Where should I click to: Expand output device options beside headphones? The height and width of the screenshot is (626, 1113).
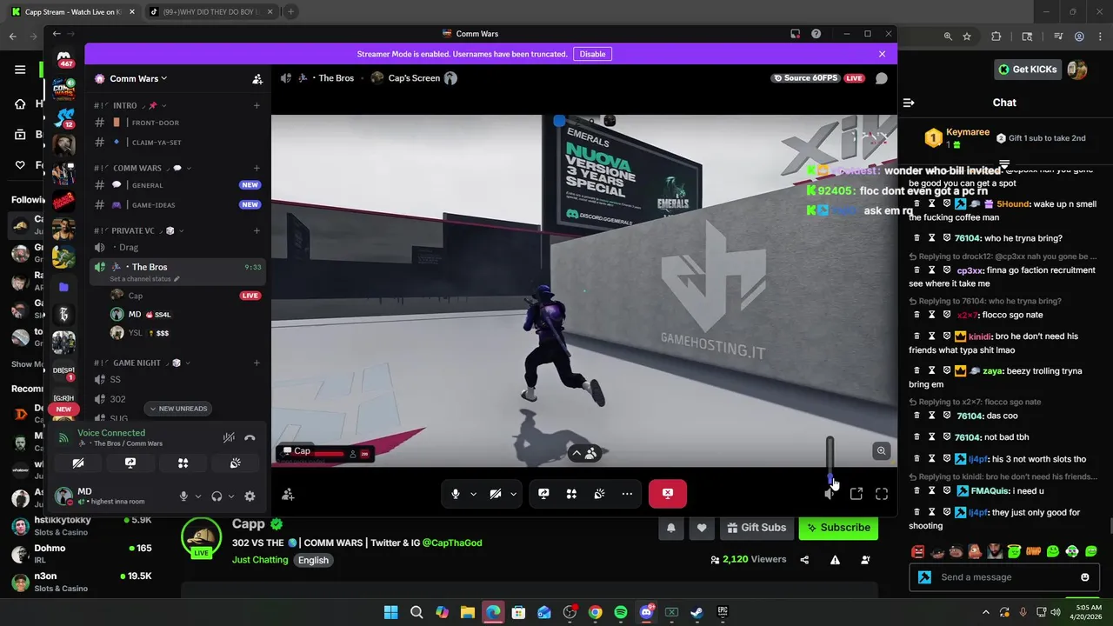click(230, 496)
